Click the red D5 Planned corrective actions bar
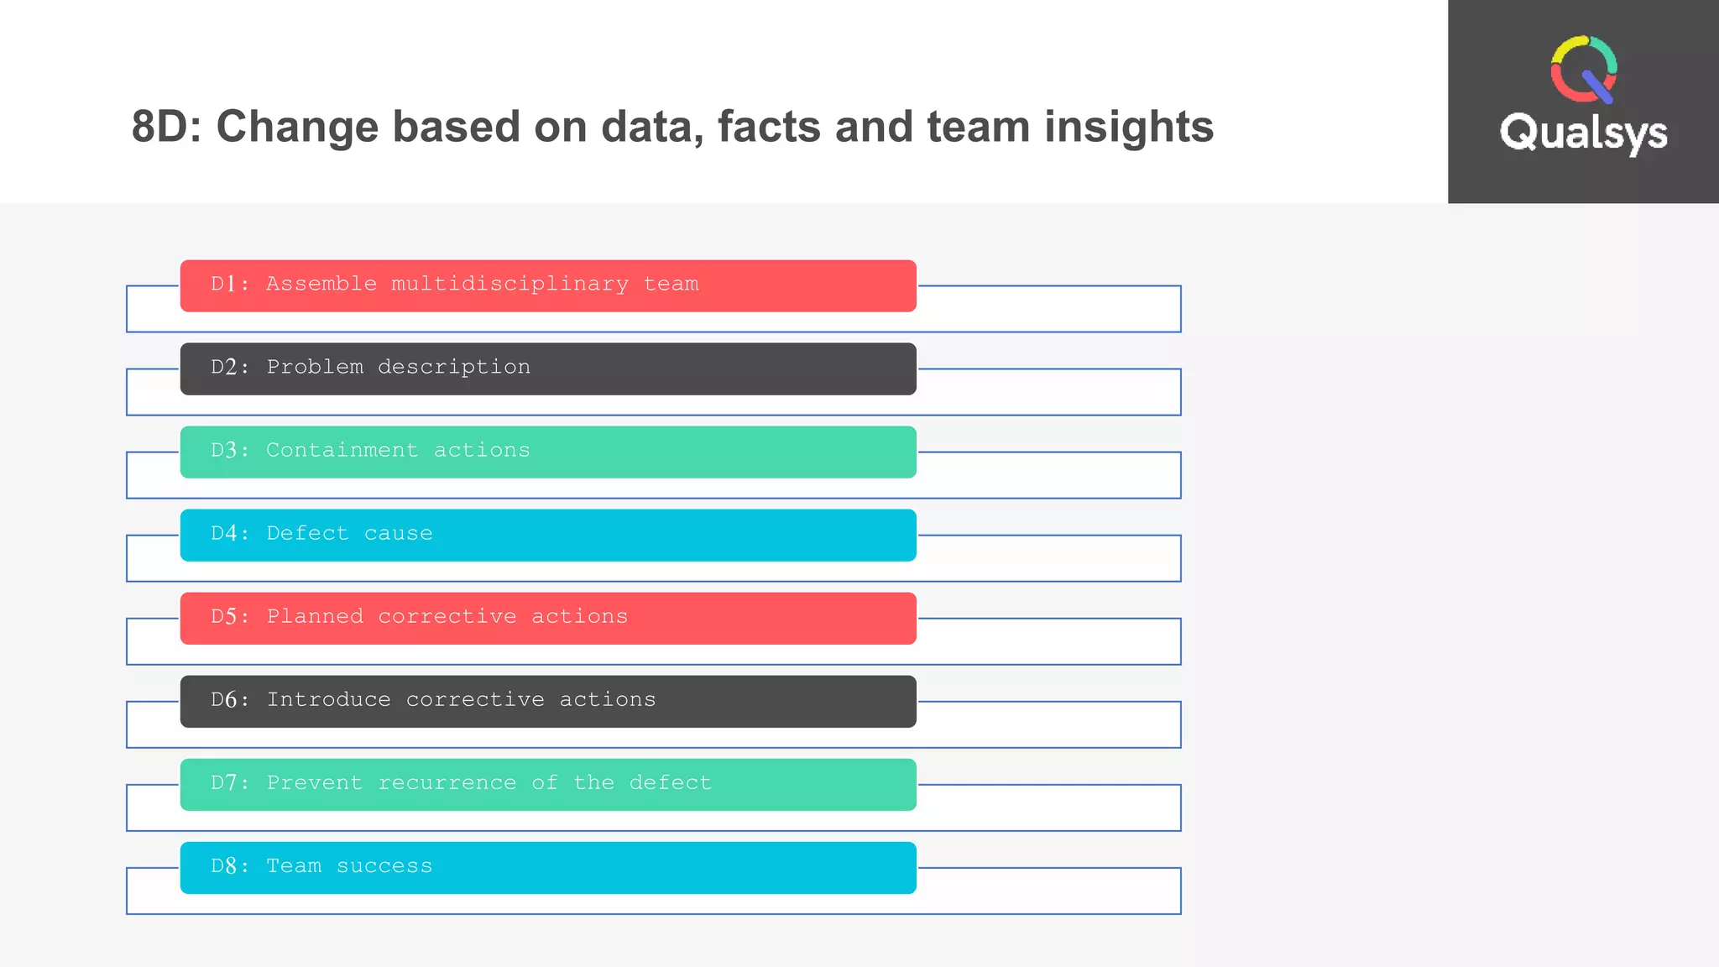The height and width of the screenshot is (967, 1719). coord(548,618)
